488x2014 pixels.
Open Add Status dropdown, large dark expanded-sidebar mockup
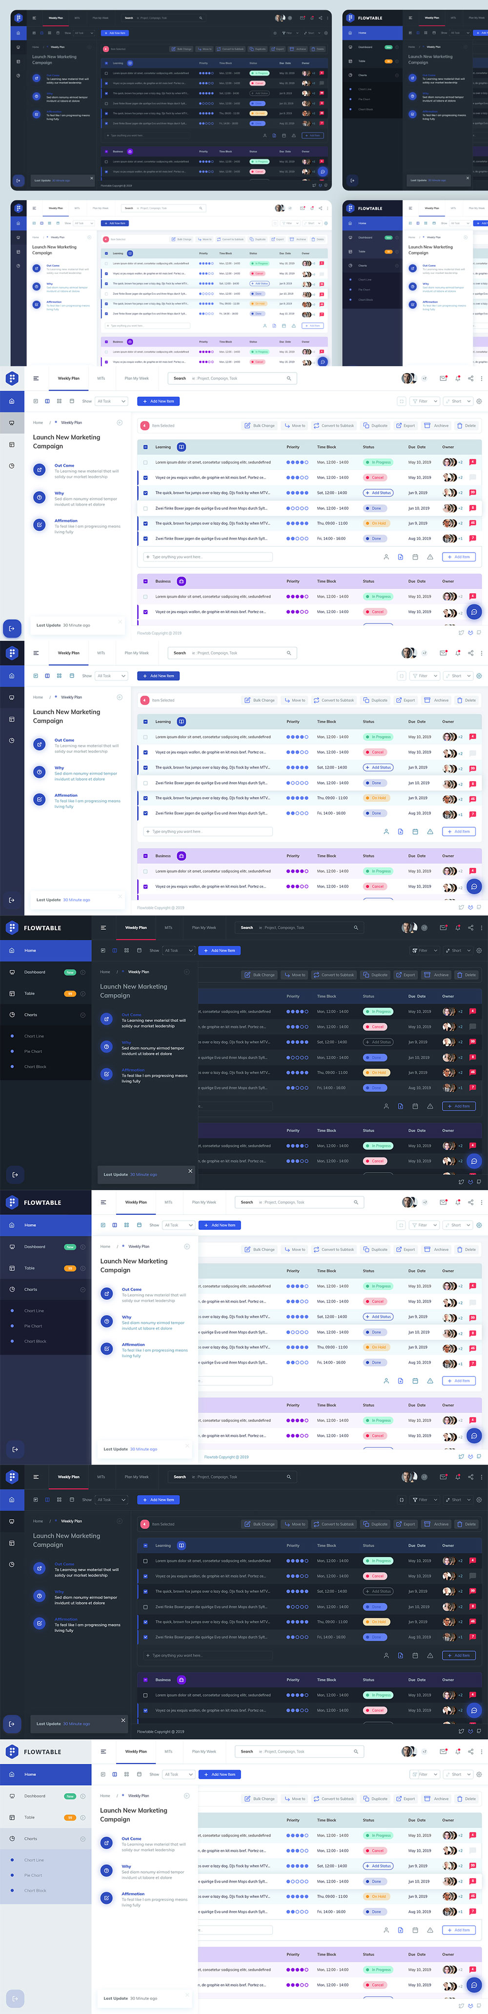tap(379, 1042)
